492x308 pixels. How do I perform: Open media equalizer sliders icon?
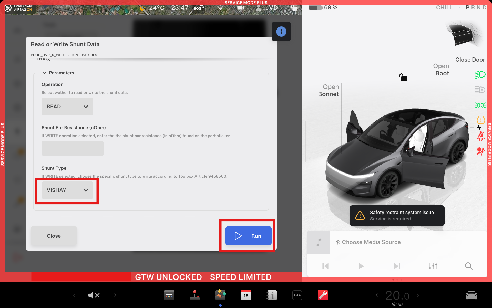[x=433, y=266]
